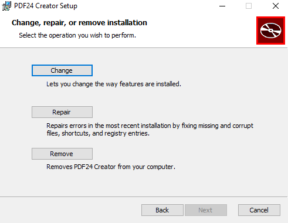This screenshot has width=288, height=223.
Task: Choose the Change operation button
Action: 62,70
